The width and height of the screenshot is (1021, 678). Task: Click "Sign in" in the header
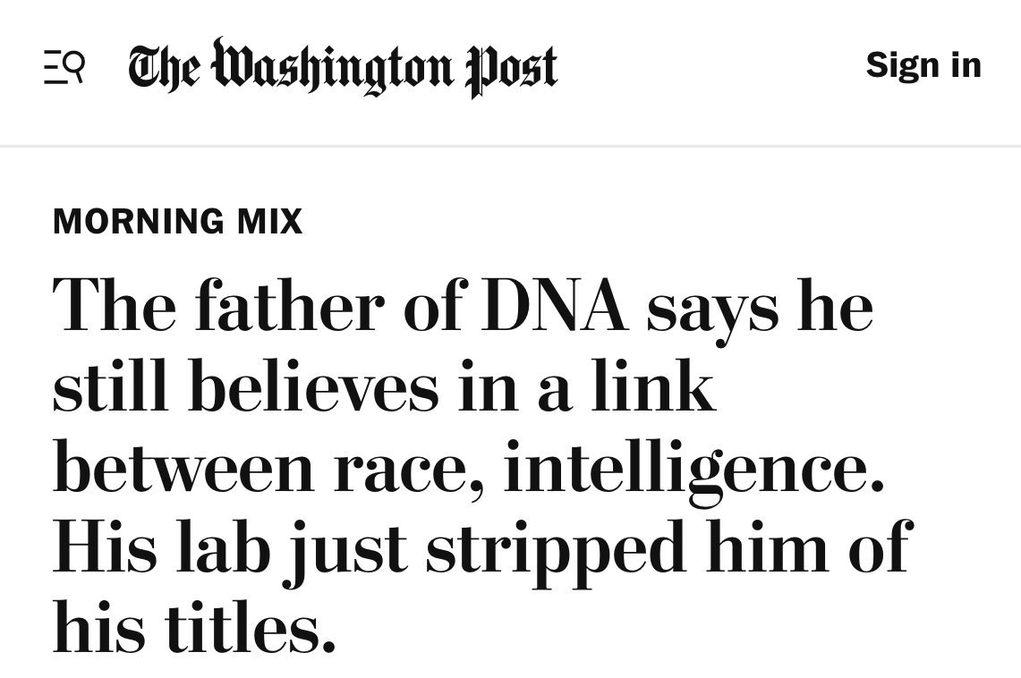tap(923, 65)
